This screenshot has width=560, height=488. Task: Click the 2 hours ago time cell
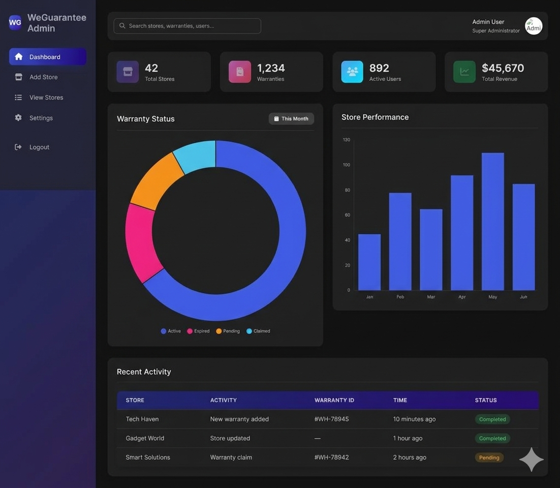pos(410,457)
